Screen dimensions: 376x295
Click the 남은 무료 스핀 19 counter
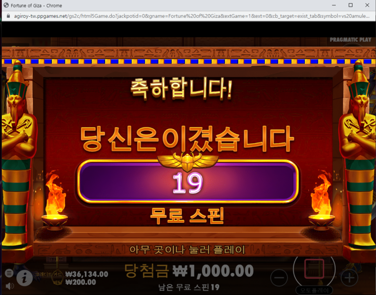click(x=189, y=287)
